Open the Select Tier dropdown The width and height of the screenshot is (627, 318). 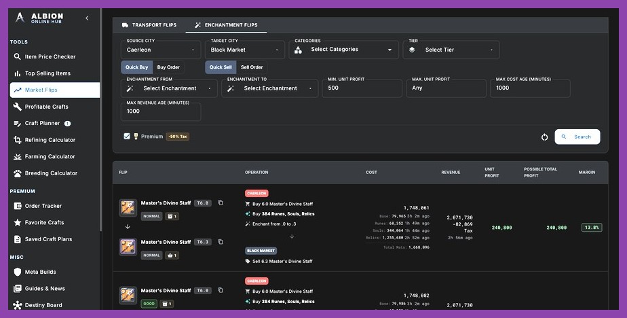point(451,50)
